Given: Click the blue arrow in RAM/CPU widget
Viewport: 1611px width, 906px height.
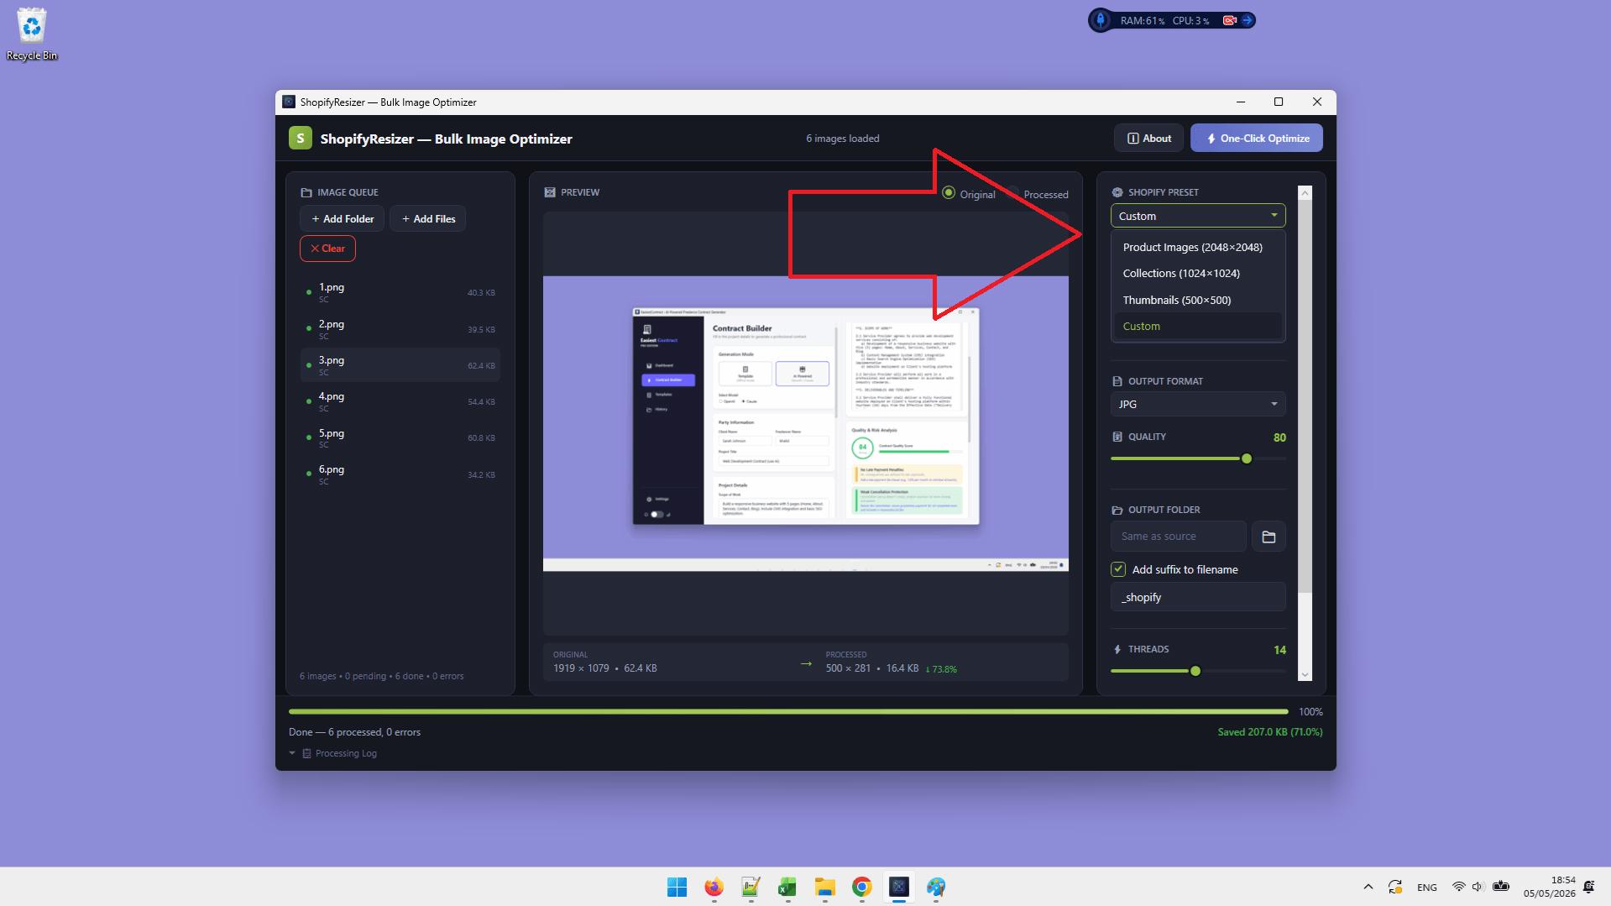Looking at the screenshot, I should coord(1247,20).
